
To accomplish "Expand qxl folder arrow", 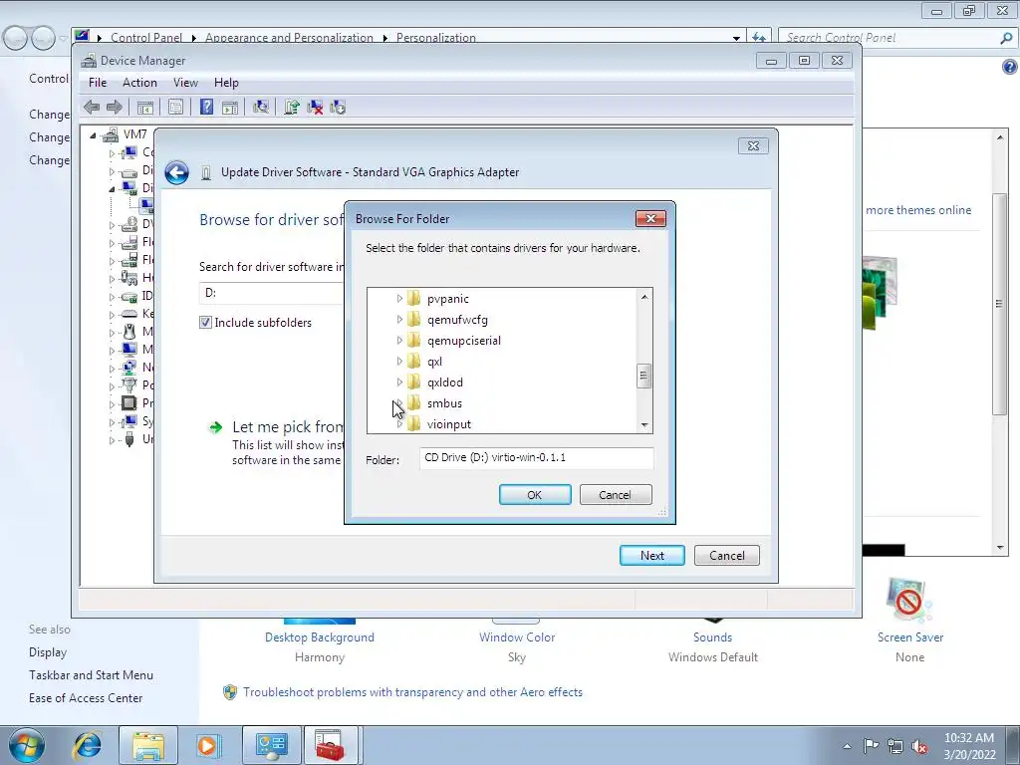I will tap(399, 361).
